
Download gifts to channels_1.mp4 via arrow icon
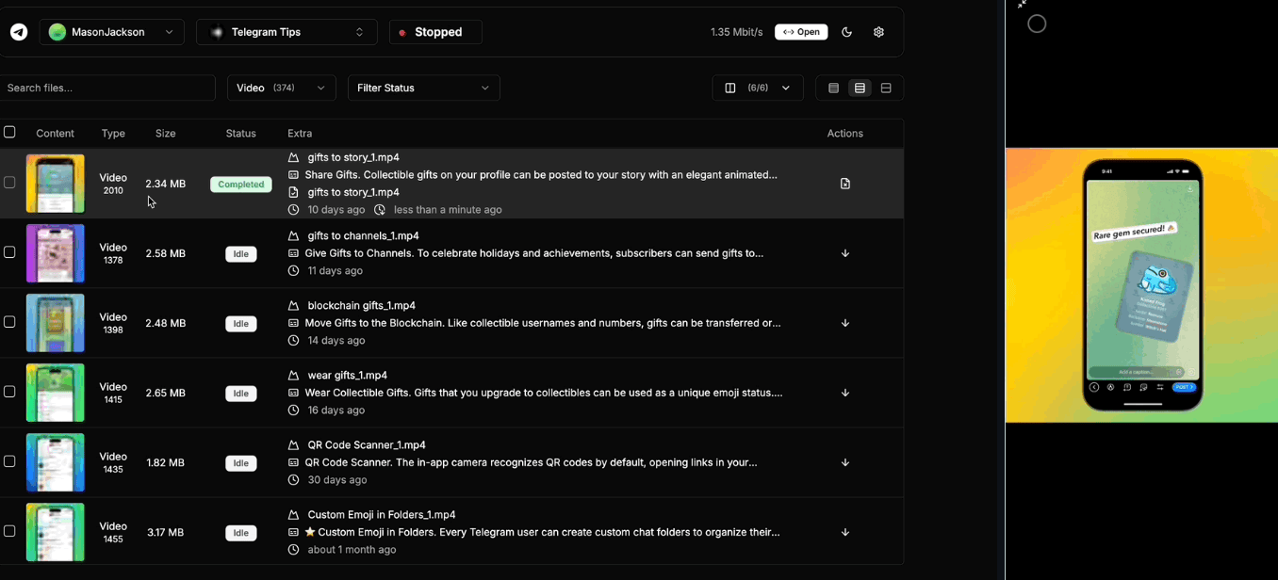coord(845,253)
